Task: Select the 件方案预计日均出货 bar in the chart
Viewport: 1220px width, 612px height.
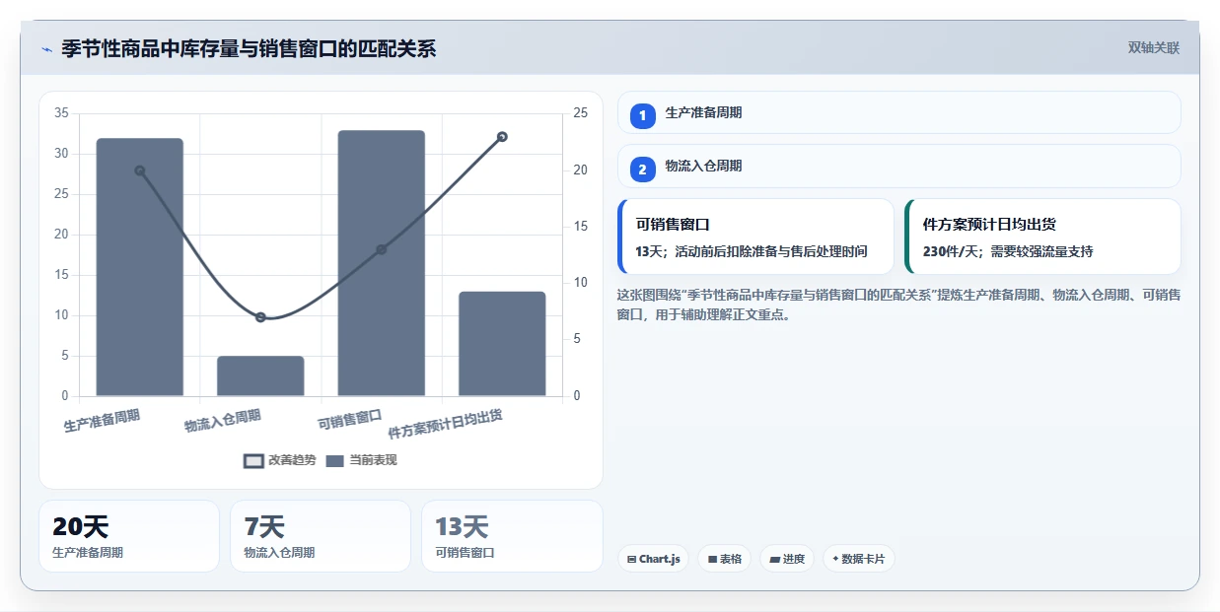Action: [x=502, y=344]
